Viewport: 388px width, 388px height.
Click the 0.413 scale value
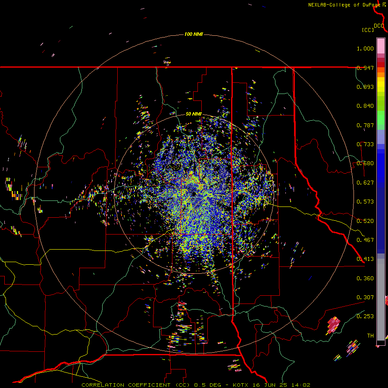[x=365, y=259]
